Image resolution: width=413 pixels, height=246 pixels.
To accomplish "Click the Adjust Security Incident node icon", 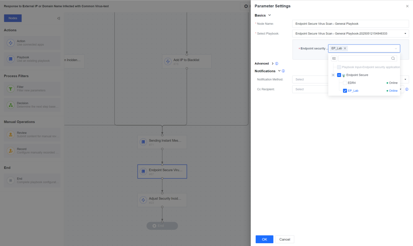I will click(143, 200).
